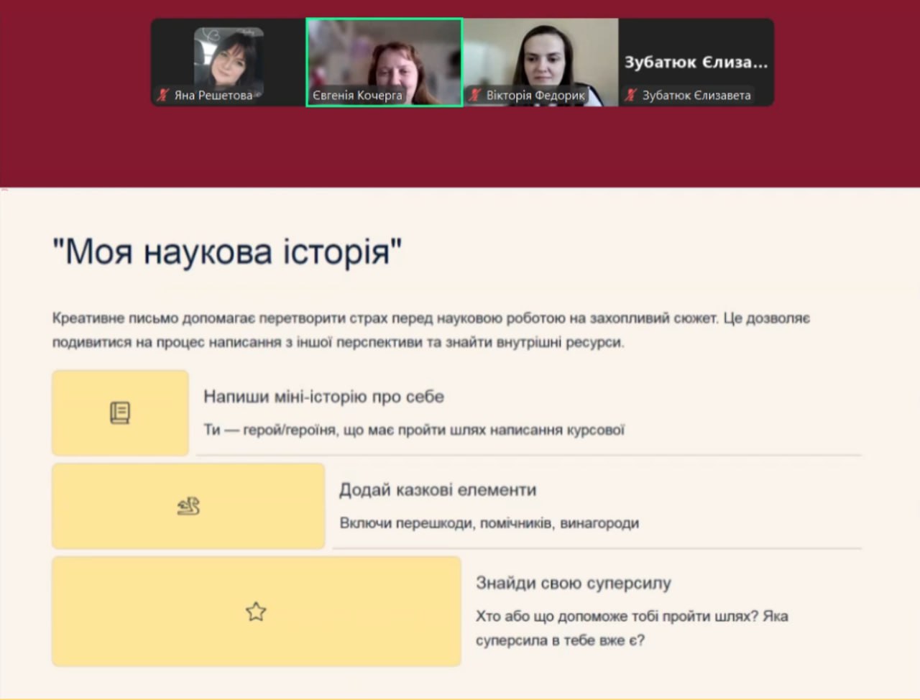
Task: Select Євгенія Кочерга's active video tile
Action: [x=385, y=63]
